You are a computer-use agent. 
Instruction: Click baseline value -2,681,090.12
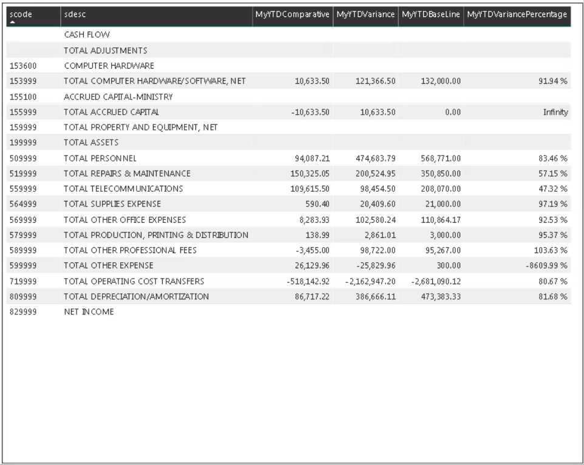[x=436, y=281]
